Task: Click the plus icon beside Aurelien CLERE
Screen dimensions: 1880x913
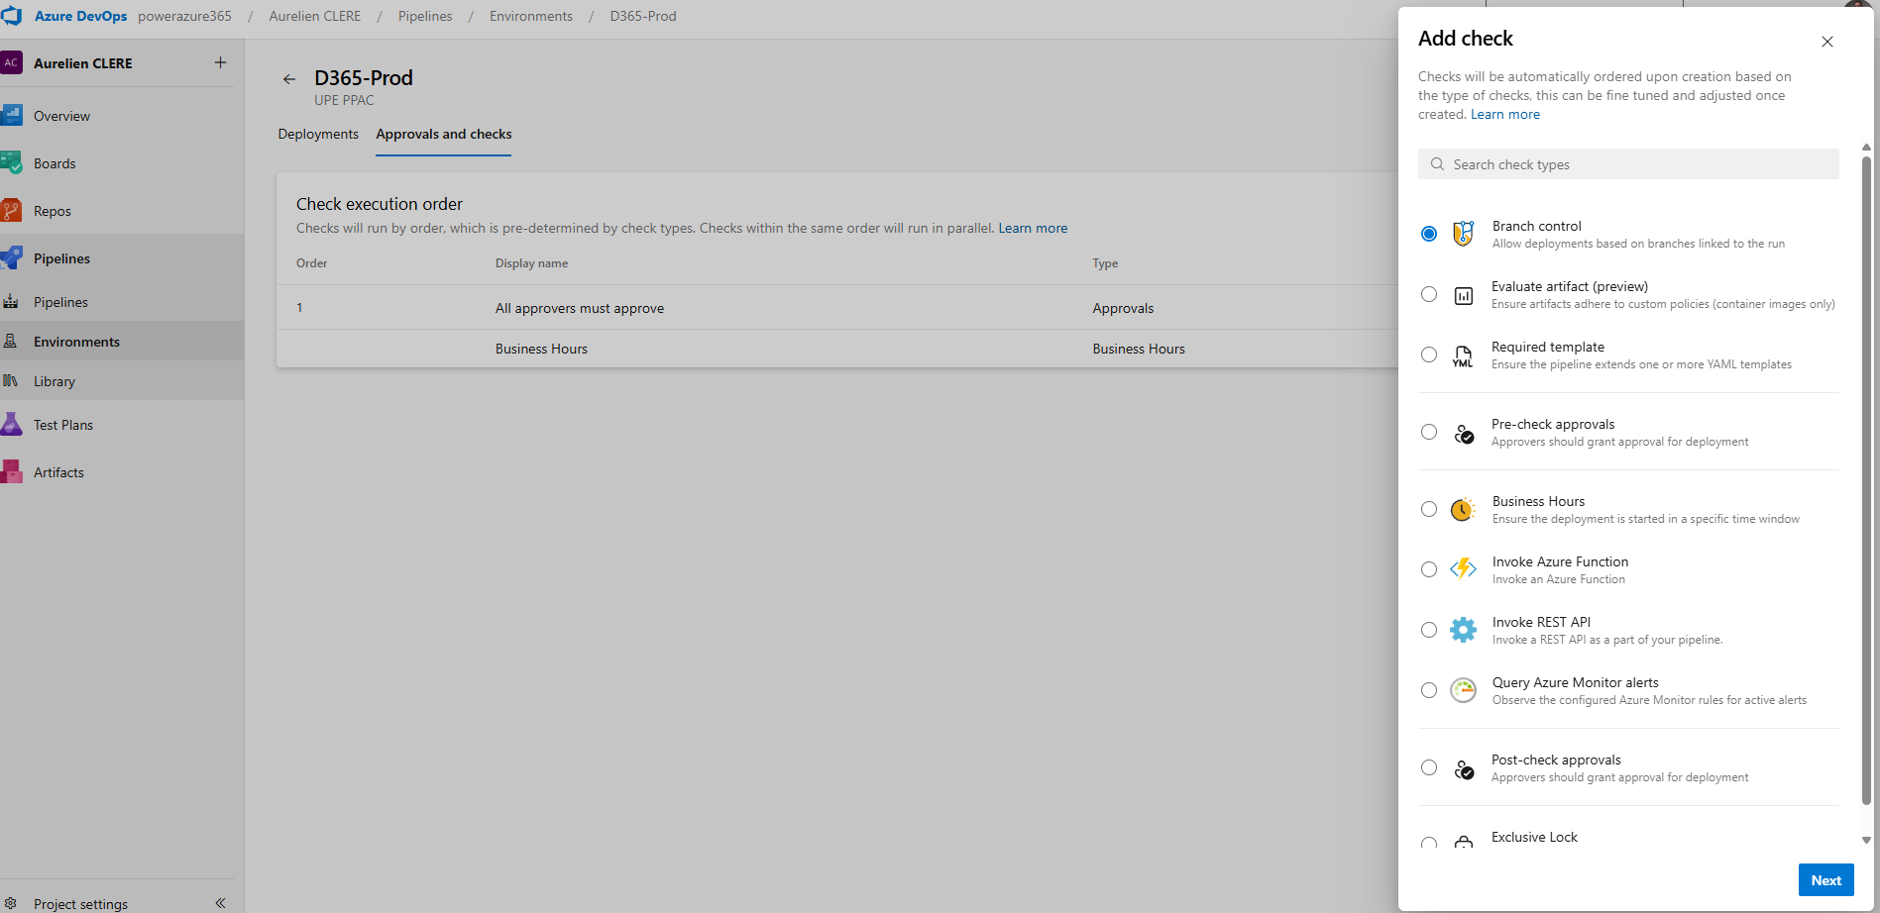Action: 220,62
